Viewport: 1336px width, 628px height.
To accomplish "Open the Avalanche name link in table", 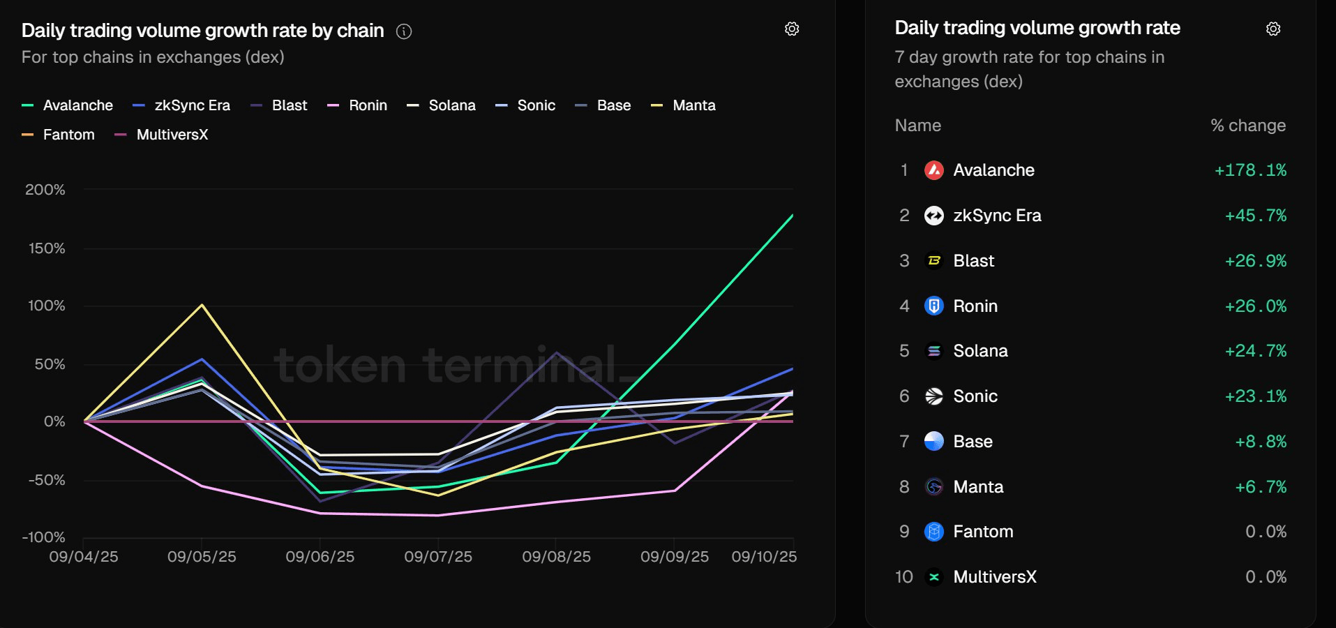I will click(993, 170).
